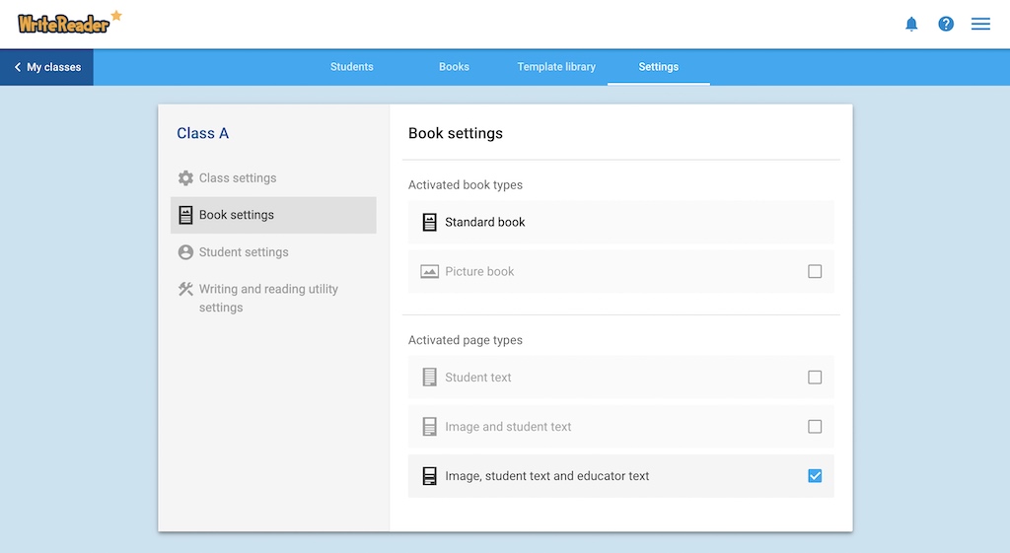Switch to the Books tab

[454, 67]
